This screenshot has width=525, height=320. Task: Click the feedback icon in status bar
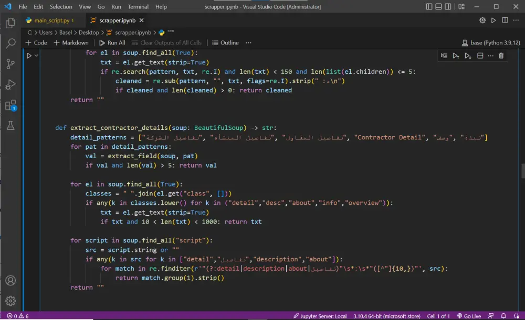[491, 316]
